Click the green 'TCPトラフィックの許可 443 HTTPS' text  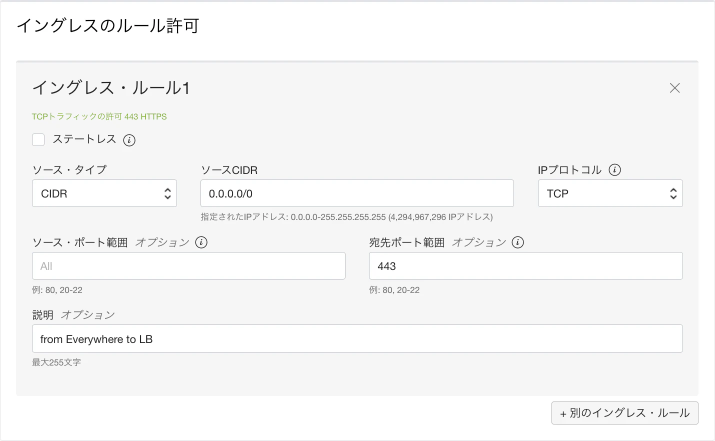(99, 116)
